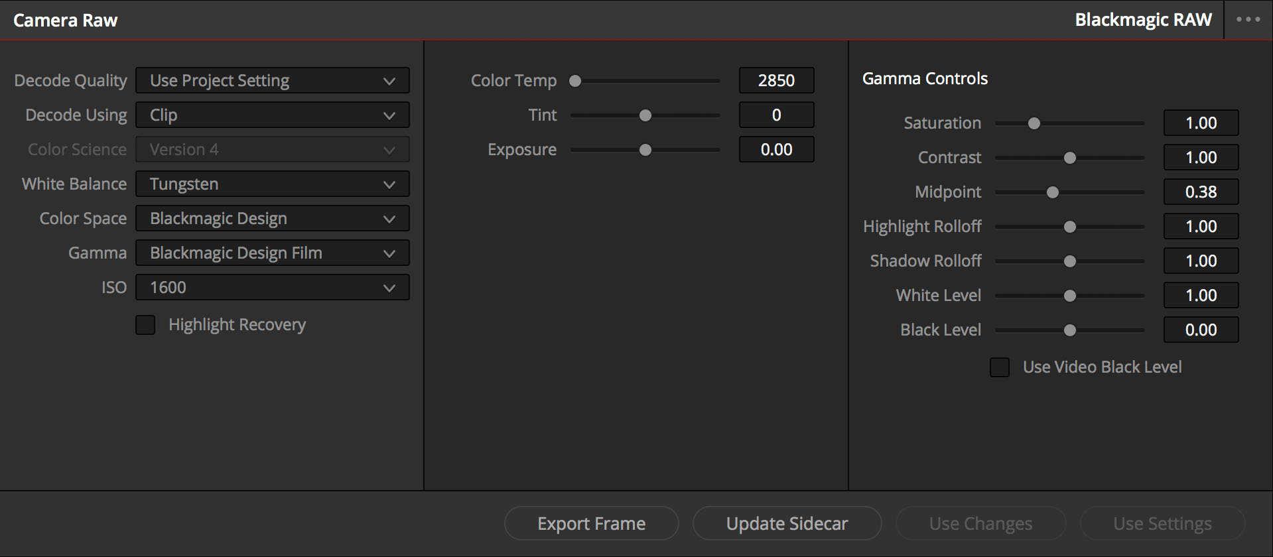Viewport: 1273px width, 557px height.
Task: Click the Contrast slider handle
Action: click(1070, 158)
